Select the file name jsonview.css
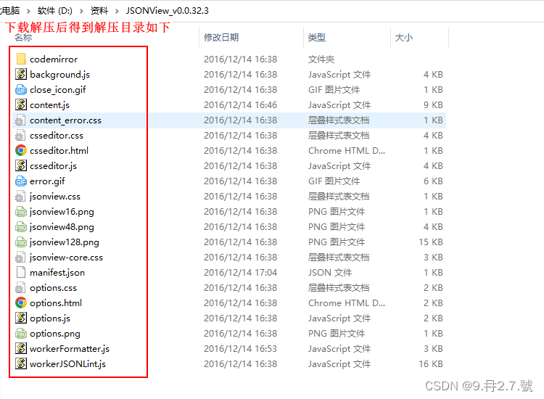This screenshot has height=399, width=544. pyautogui.click(x=55, y=197)
